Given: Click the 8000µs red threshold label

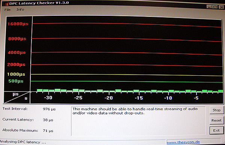Looking at the screenshot, I should coord(17,39).
